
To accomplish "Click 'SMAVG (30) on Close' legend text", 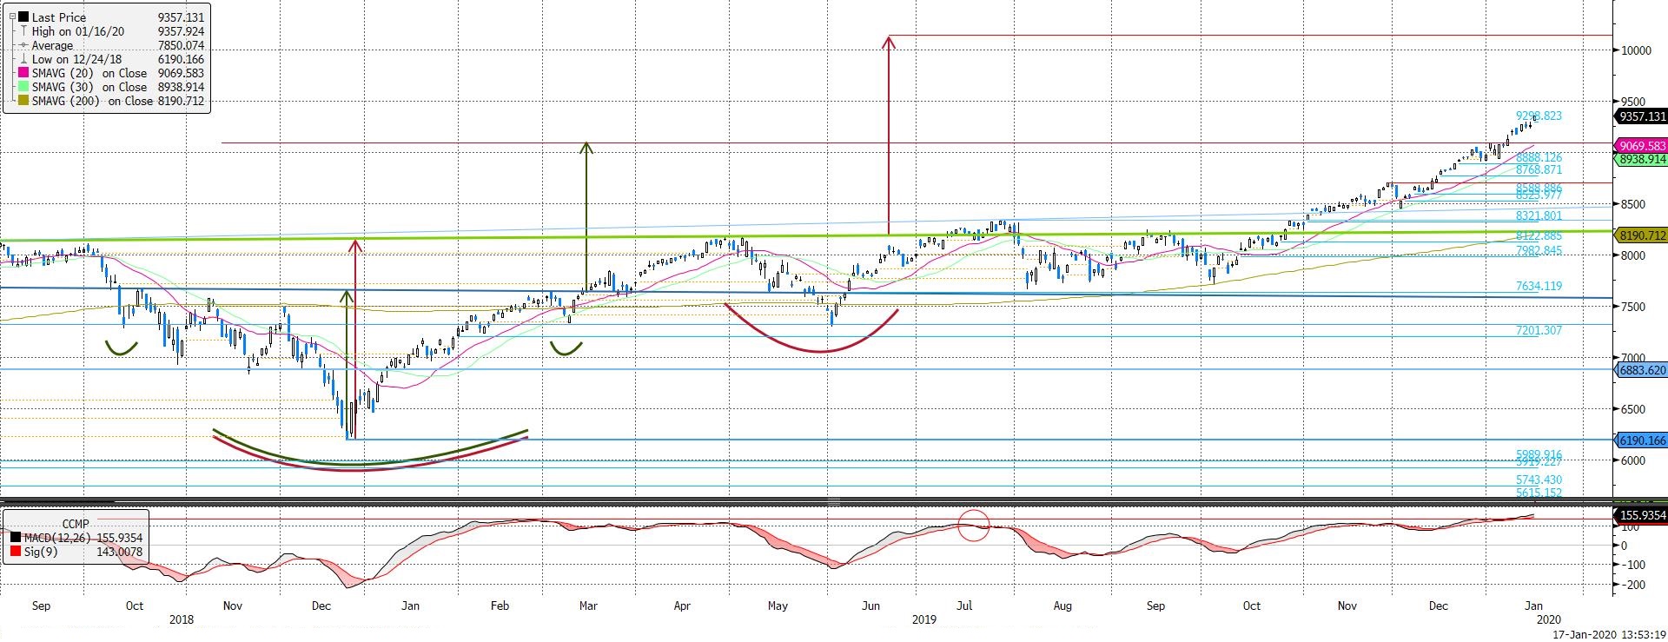I will (89, 88).
